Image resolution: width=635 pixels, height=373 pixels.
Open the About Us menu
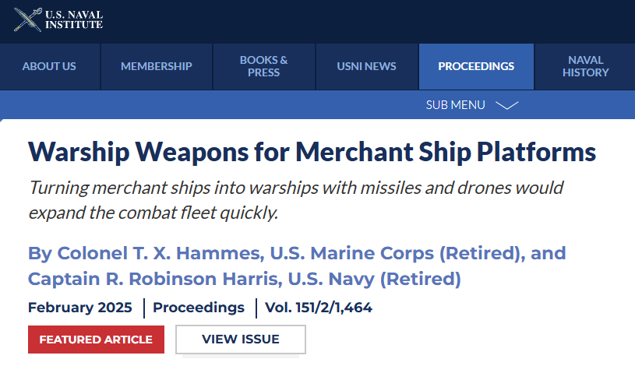click(x=49, y=66)
